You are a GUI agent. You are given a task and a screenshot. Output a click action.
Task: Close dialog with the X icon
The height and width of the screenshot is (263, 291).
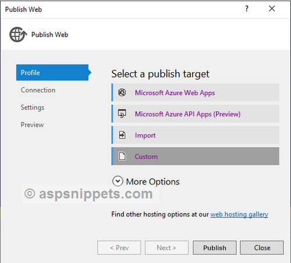coord(272,9)
